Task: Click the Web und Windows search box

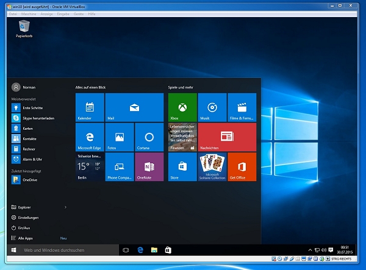Action: [x=70, y=250]
